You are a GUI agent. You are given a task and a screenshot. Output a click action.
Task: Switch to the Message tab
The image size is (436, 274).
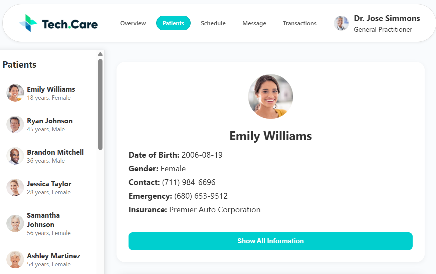[x=254, y=23]
